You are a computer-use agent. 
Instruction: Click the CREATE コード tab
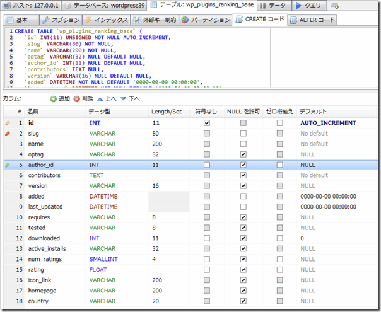pos(260,19)
